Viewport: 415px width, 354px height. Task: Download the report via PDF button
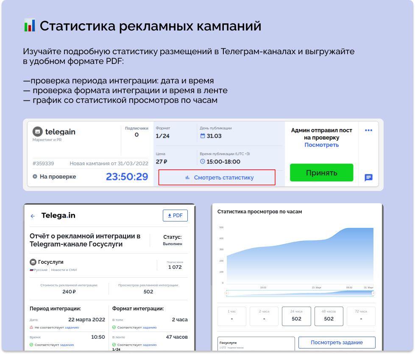point(175,216)
